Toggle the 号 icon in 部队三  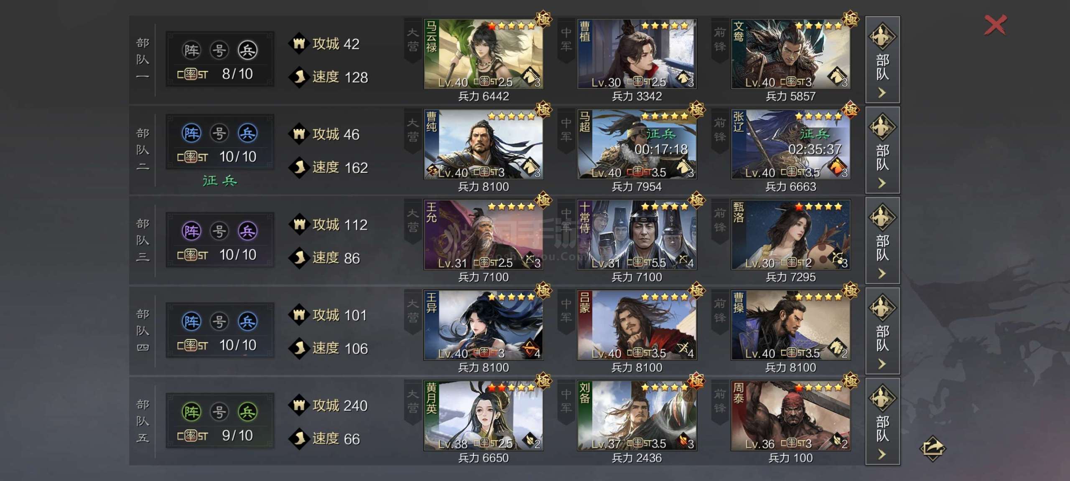219,231
